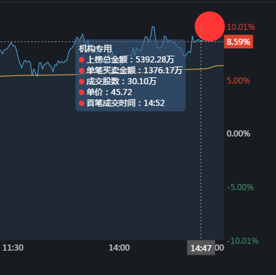Click the green -5.00% axis label
Viewport: 276px width, 275px height.
[240, 187]
